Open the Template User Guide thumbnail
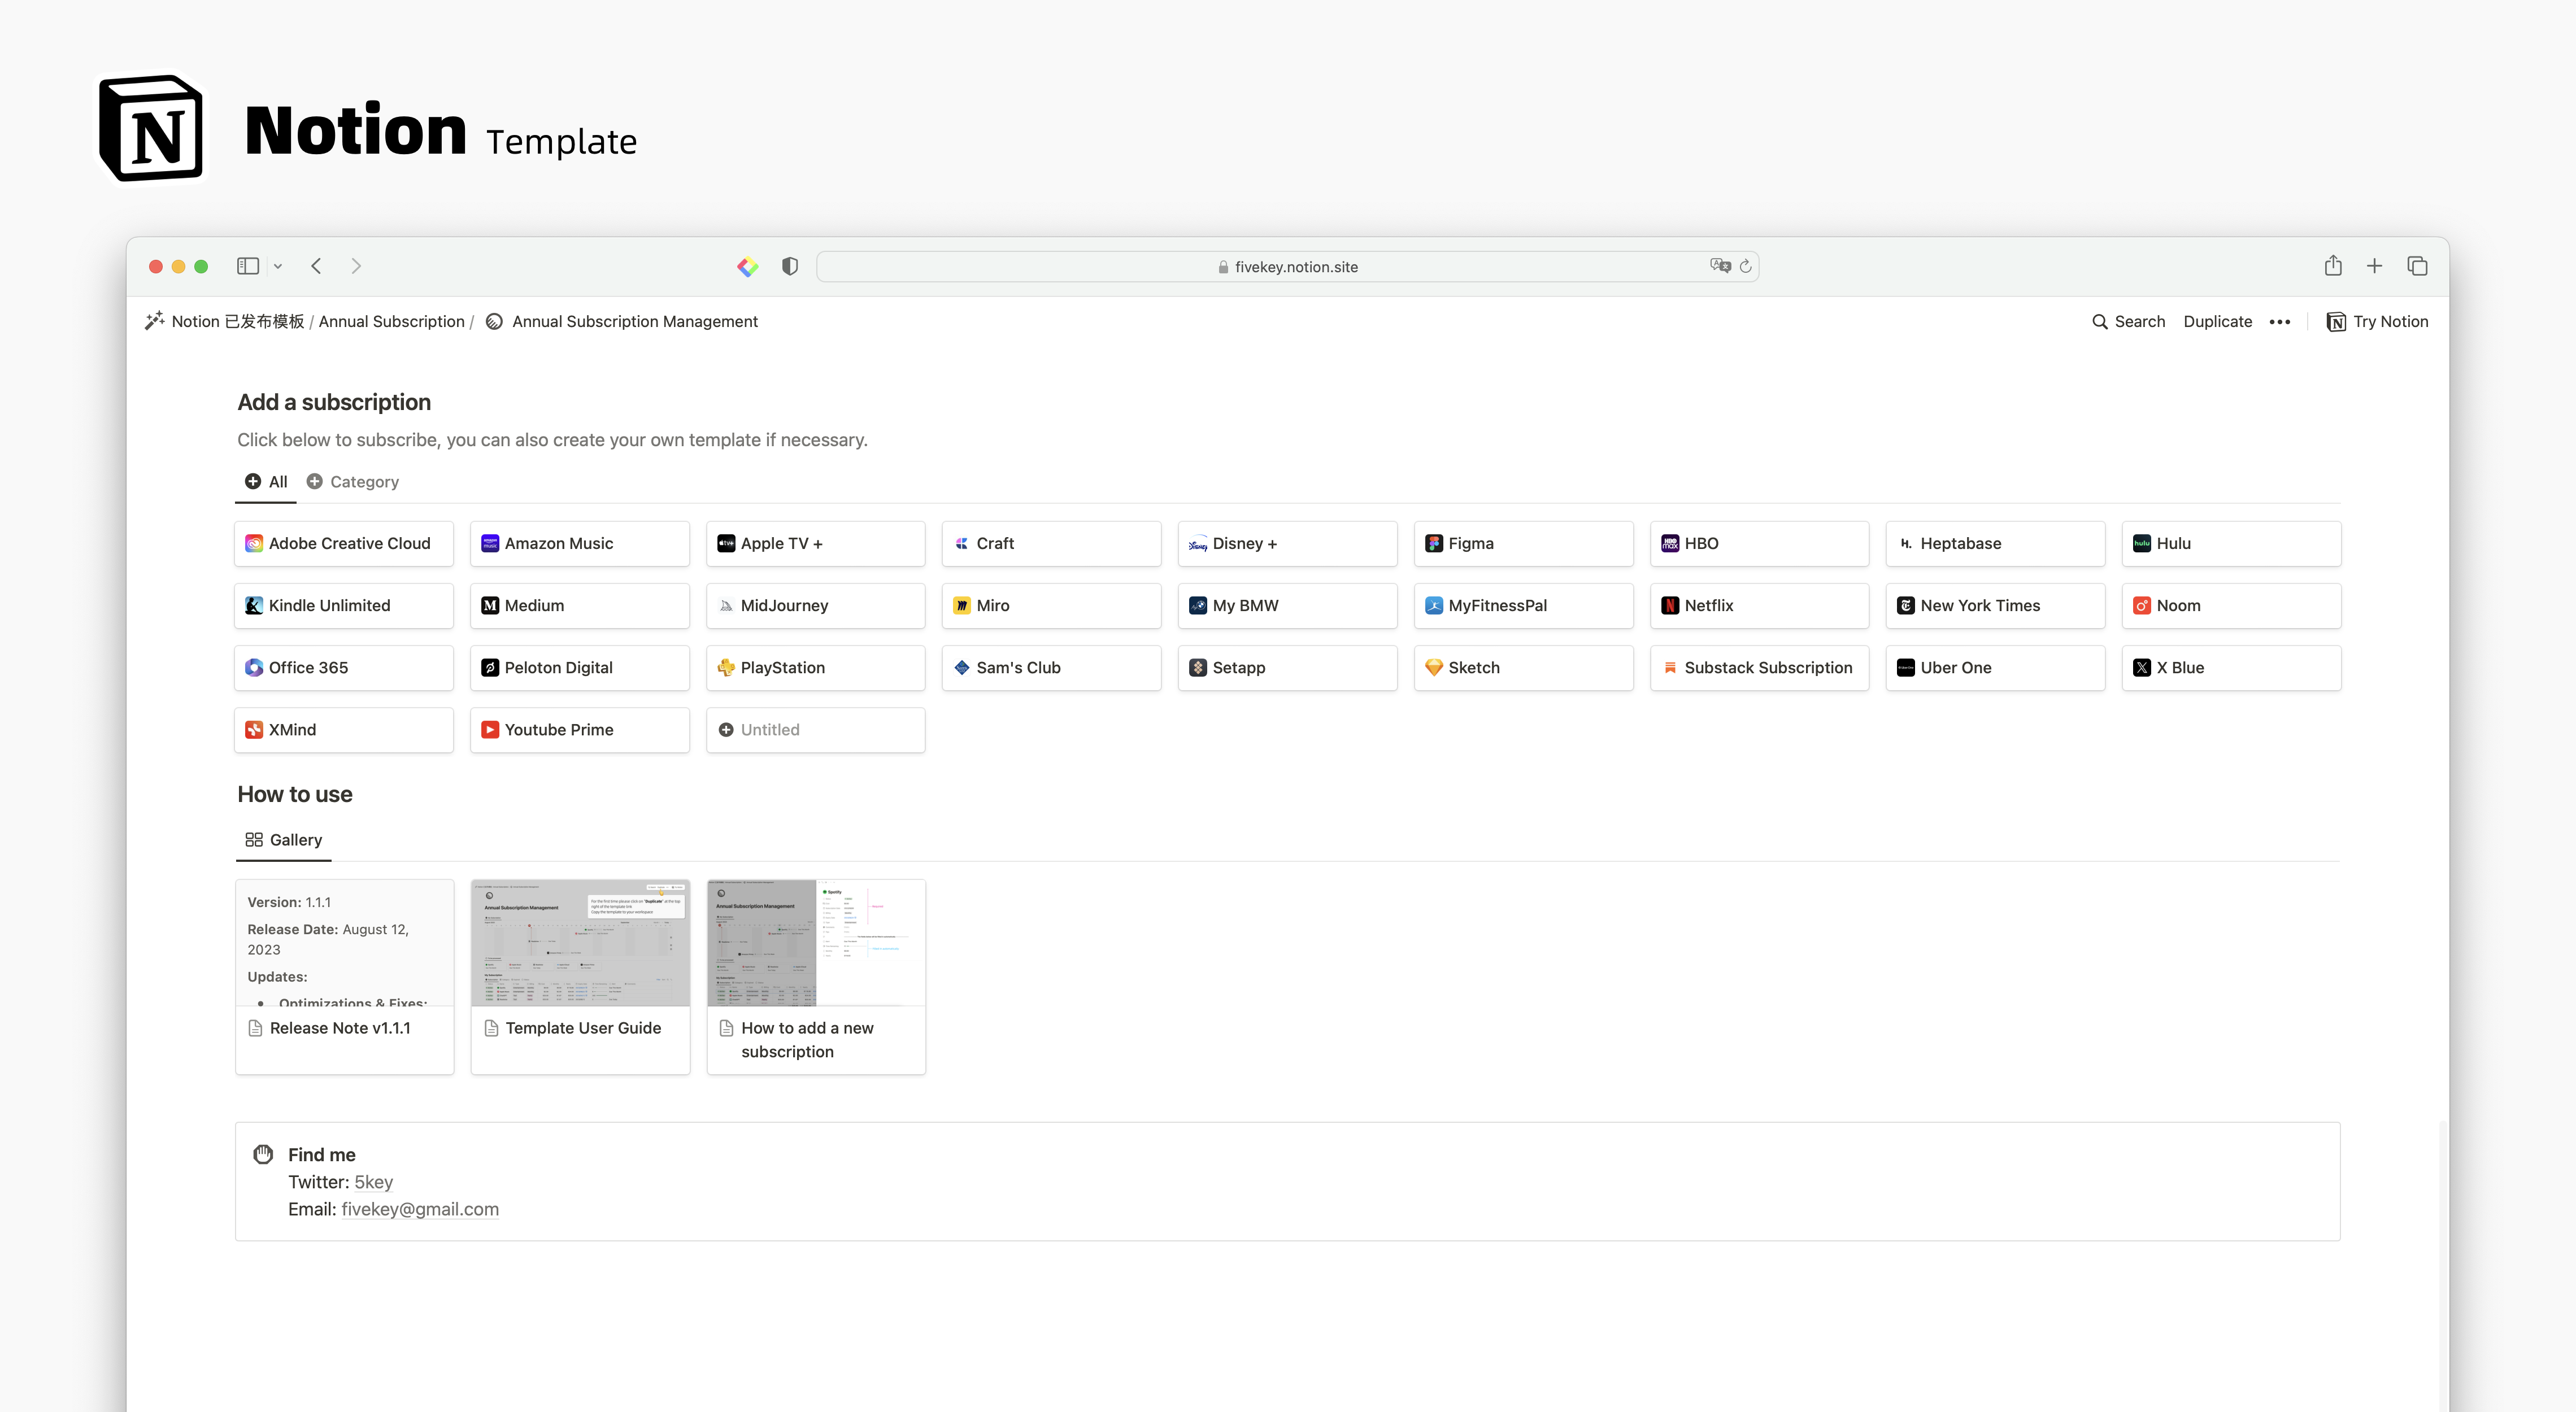The image size is (2576, 1412). coord(580,943)
